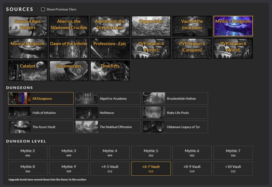Choose Mythic 3 dungeon level
This screenshot has height=187, width=272.
(69, 153)
